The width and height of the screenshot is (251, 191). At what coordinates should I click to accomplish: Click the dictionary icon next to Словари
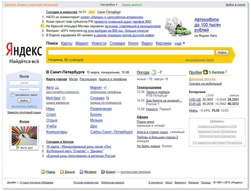(107, 98)
